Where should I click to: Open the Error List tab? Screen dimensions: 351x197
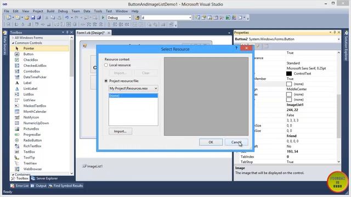(x=20, y=186)
